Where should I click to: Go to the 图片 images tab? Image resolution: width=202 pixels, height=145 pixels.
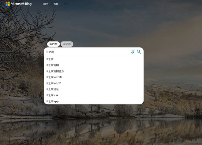[46, 4]
